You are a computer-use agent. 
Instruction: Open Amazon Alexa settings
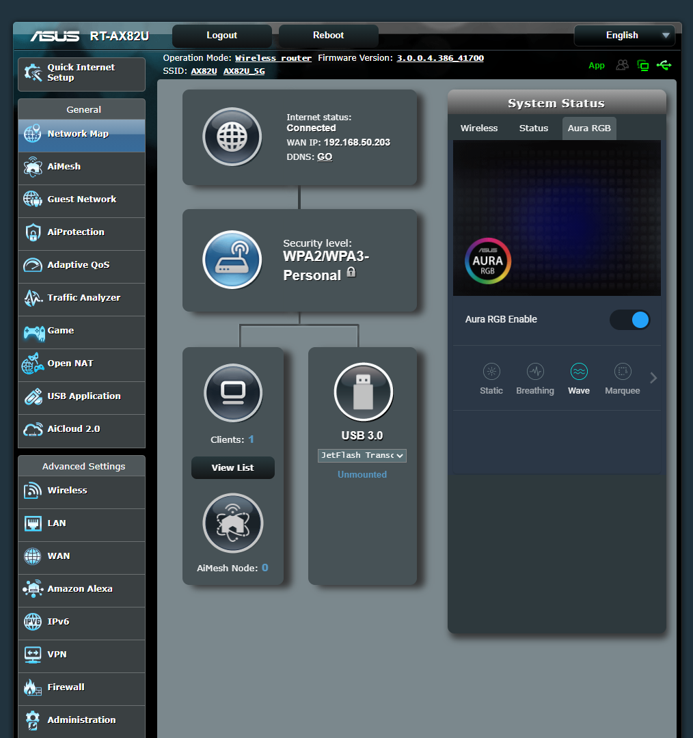81,589
